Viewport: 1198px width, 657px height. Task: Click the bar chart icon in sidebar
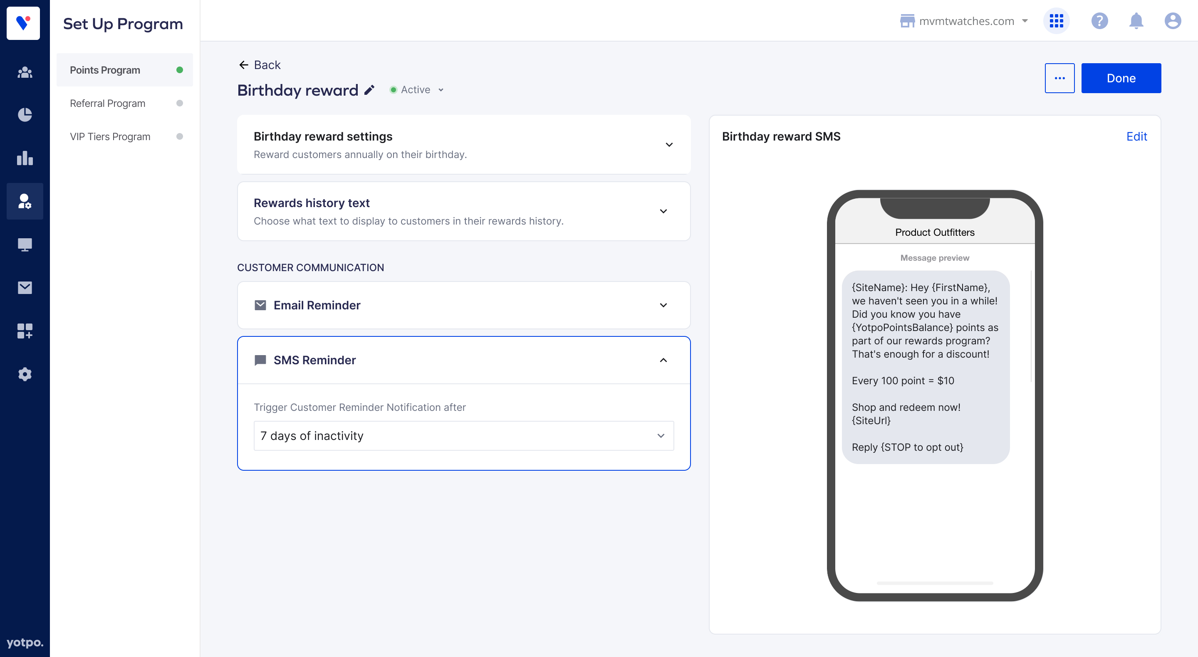coord(25,158)
